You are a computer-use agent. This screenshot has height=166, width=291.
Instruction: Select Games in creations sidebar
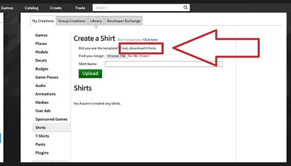[x=42, y=35]
